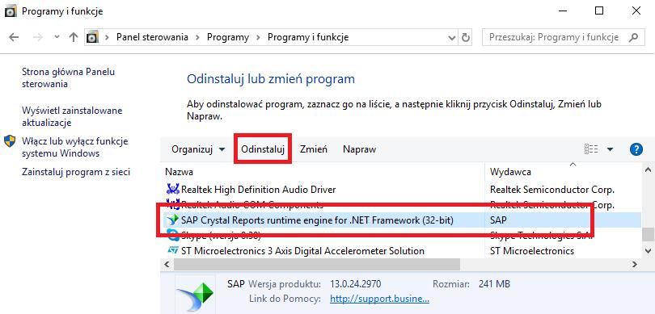Click the ST Microelectronics program icon
655x314 pixels.
tap(172, 251)
